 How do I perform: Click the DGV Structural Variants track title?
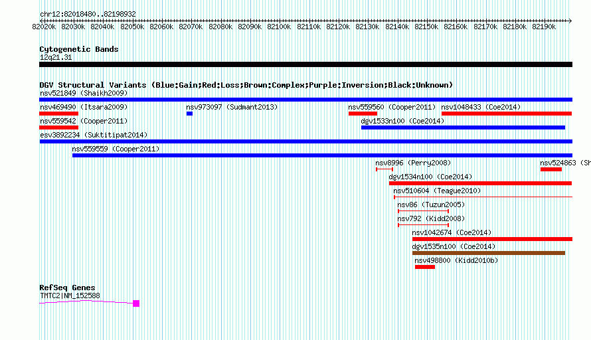tap(246, 85)
